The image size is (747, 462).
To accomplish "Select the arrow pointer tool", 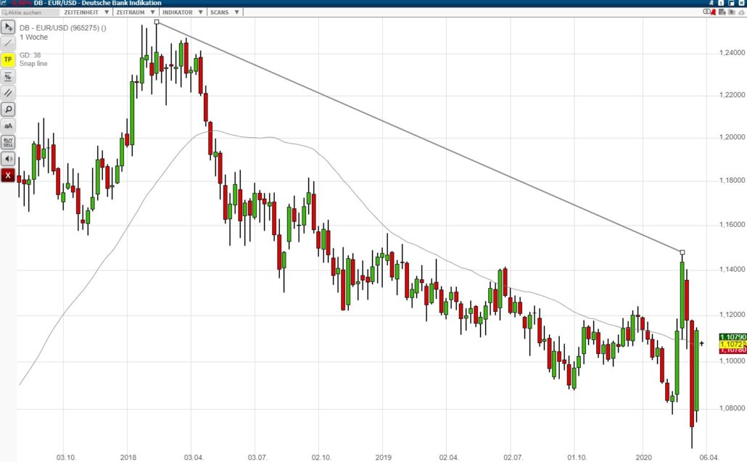I will pos(8,27).
